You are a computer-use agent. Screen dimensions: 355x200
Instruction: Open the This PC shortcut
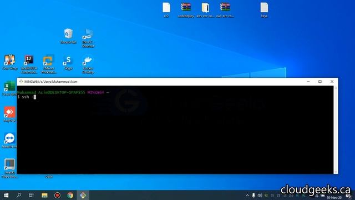coord(88,38)
